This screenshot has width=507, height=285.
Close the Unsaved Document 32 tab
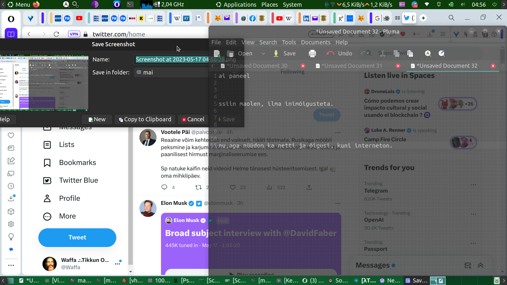pos(493,66)
